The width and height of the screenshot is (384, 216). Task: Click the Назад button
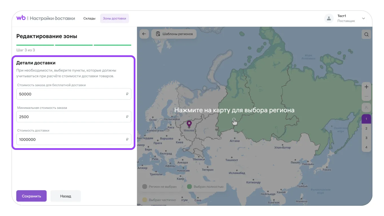click(65, 196)
